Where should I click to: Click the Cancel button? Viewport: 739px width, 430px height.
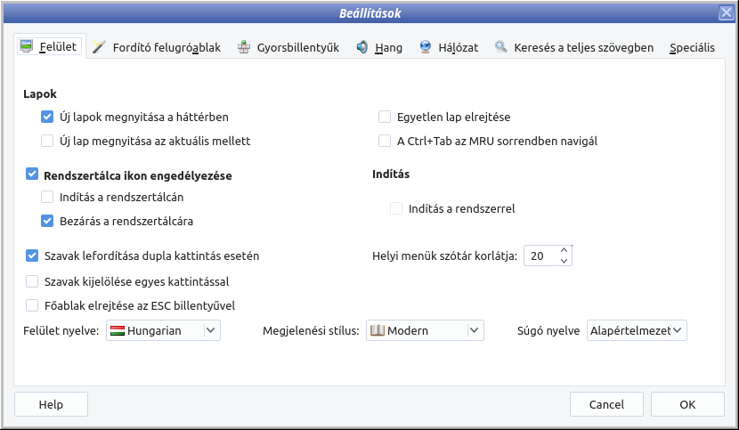606,404
